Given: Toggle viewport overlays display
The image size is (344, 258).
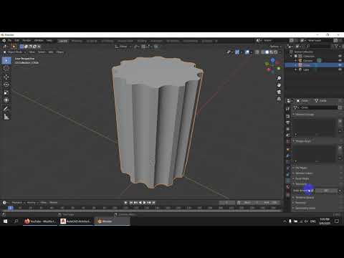Looking at the screenshot, I should [247, 52].
